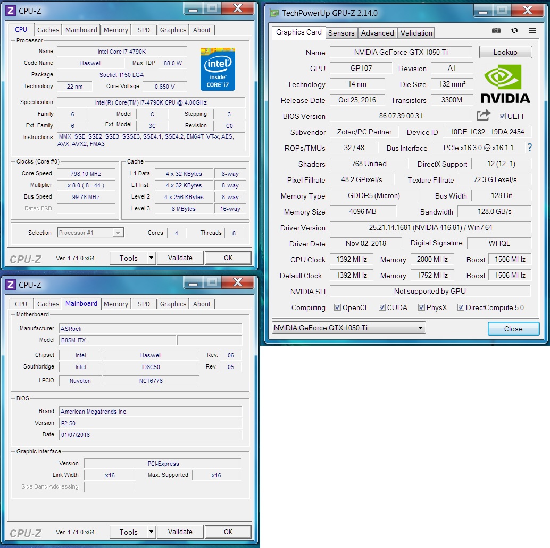Open Memory tab in top CPU-Z window
The height and width of the screenshot is (548, 550).
click(116, 30)
